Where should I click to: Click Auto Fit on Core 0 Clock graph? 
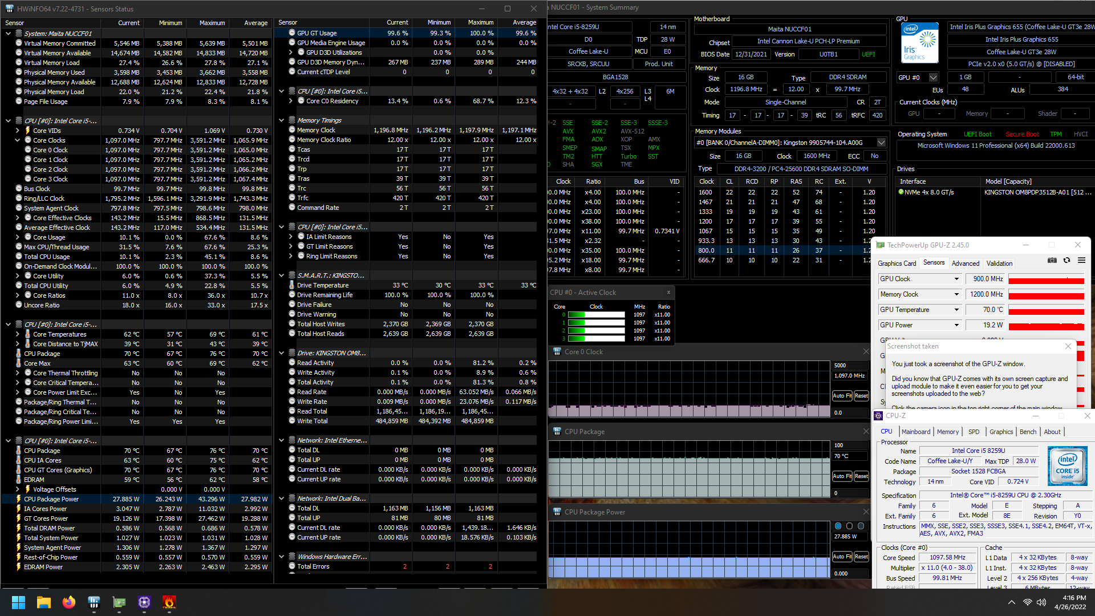[x=842, y=396]
